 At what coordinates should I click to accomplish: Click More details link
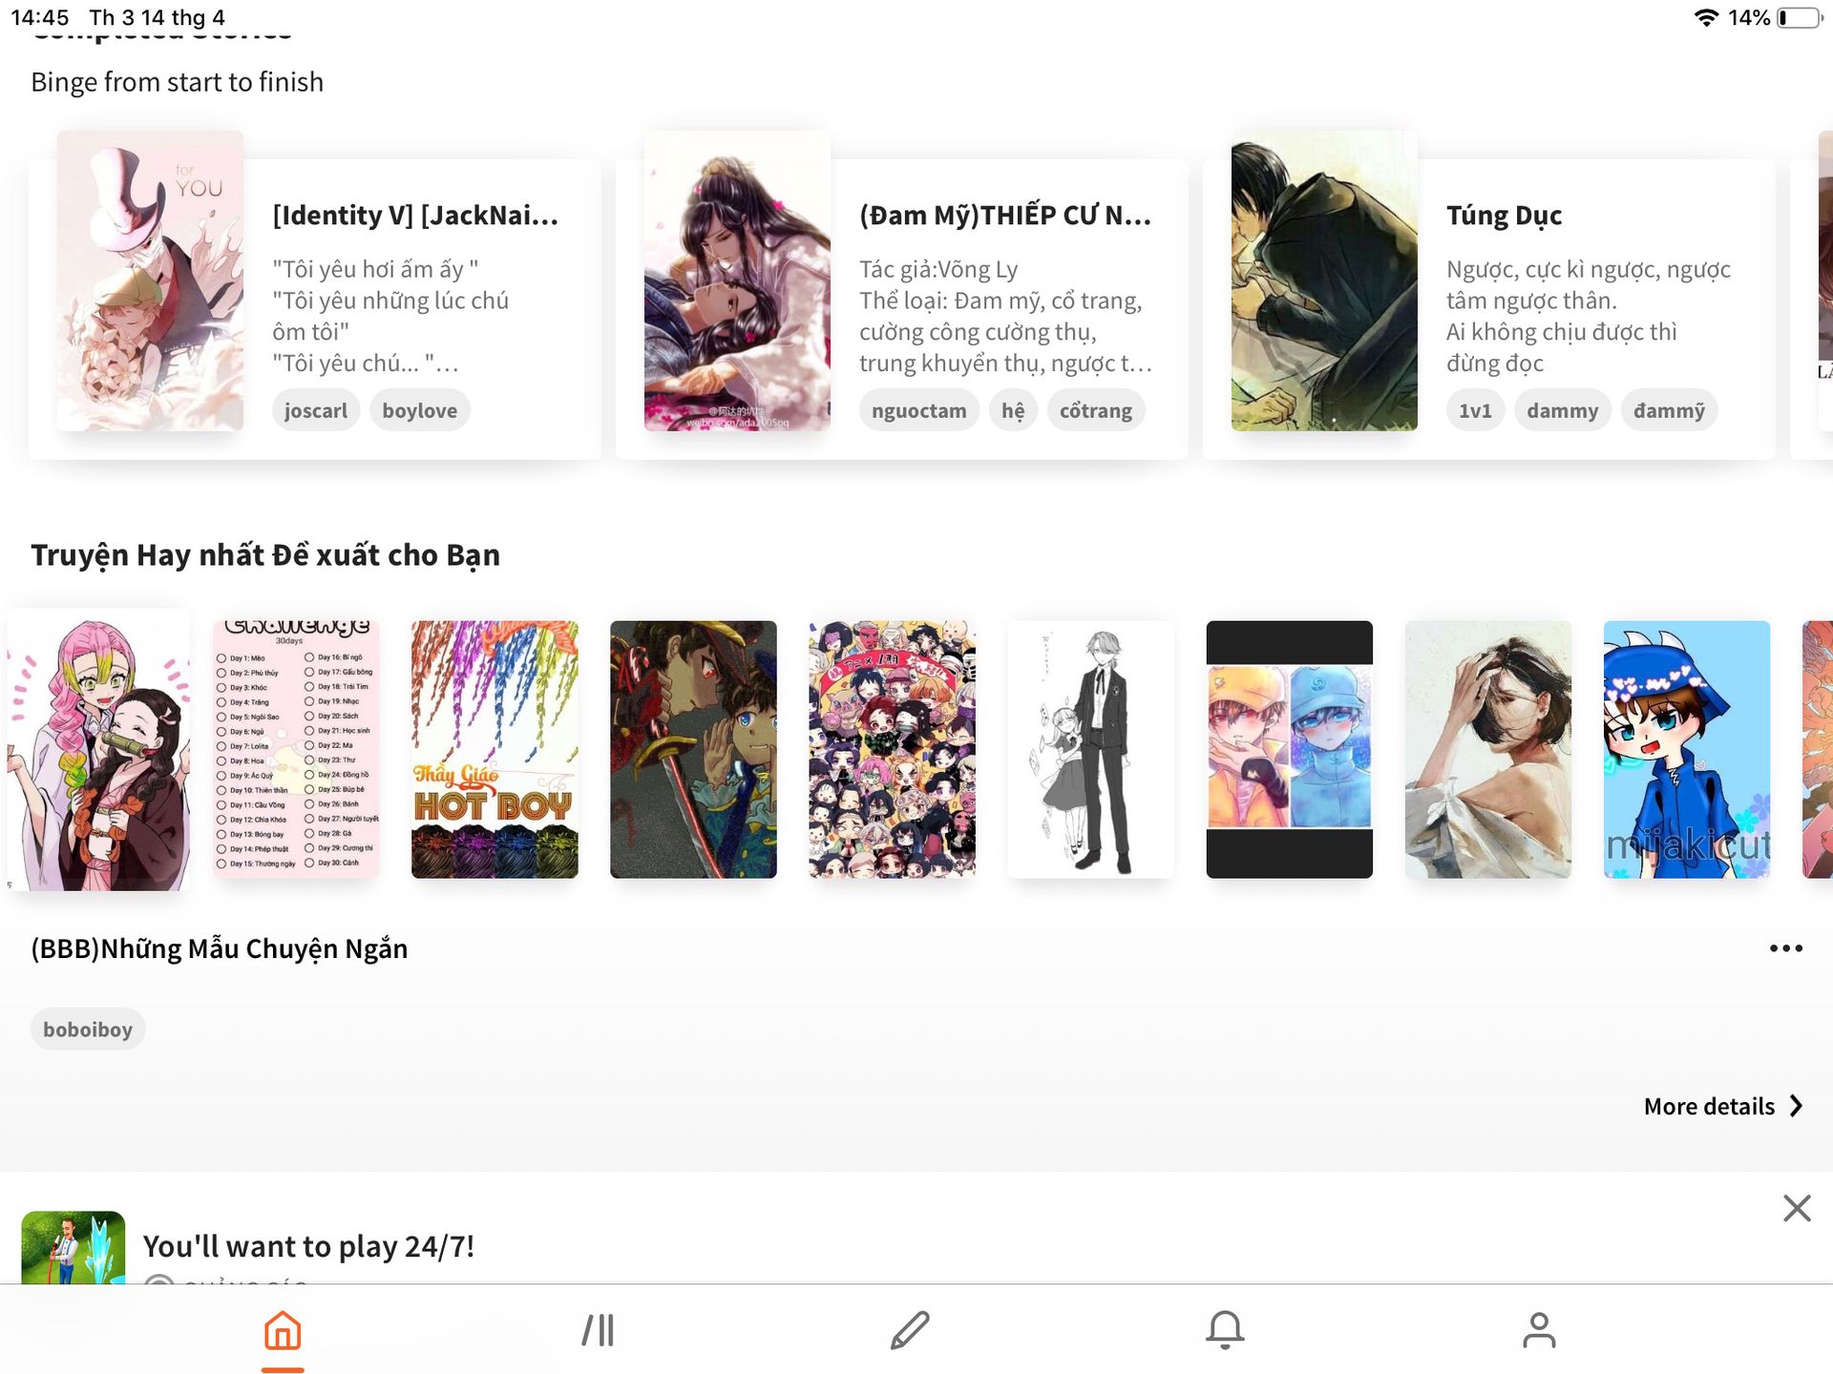pos(1709,1106)
